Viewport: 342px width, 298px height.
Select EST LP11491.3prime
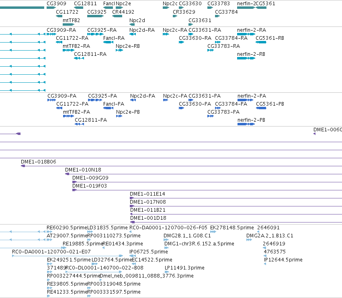point(167,272)
